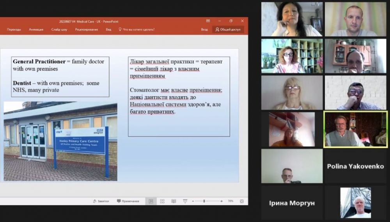
Task: Open the Анимация ribbon tab
Action: tap(36, 30)
